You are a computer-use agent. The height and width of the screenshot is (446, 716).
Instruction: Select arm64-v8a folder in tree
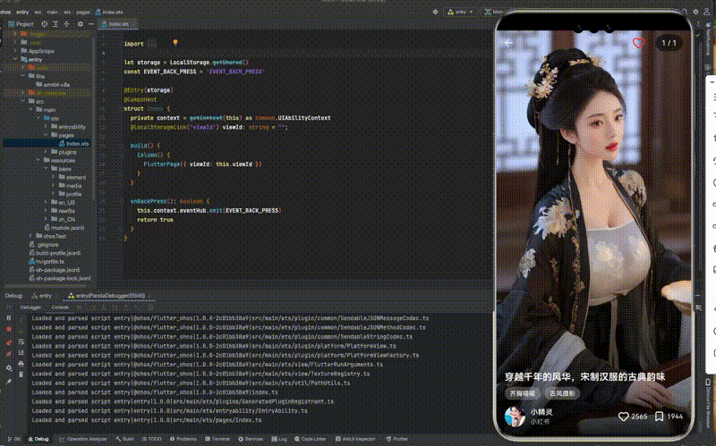[x=53, y=84]
